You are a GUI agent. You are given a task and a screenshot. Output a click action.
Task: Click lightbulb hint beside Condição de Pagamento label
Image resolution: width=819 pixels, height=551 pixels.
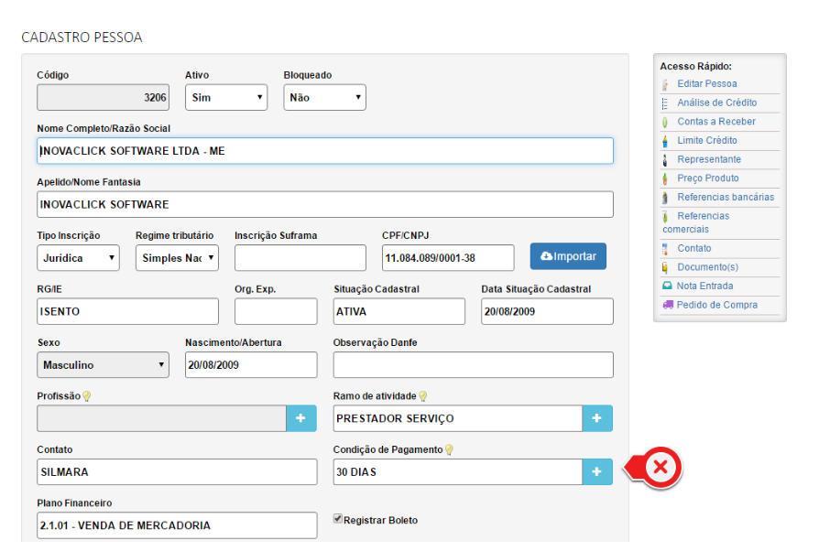(450, 449)
